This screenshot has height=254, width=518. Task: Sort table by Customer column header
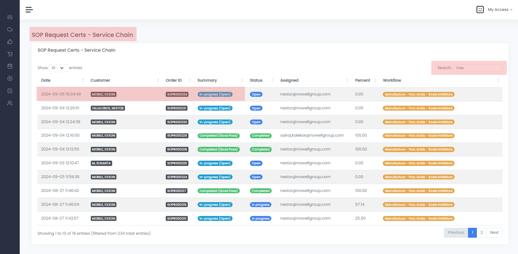tap(100, 81)
